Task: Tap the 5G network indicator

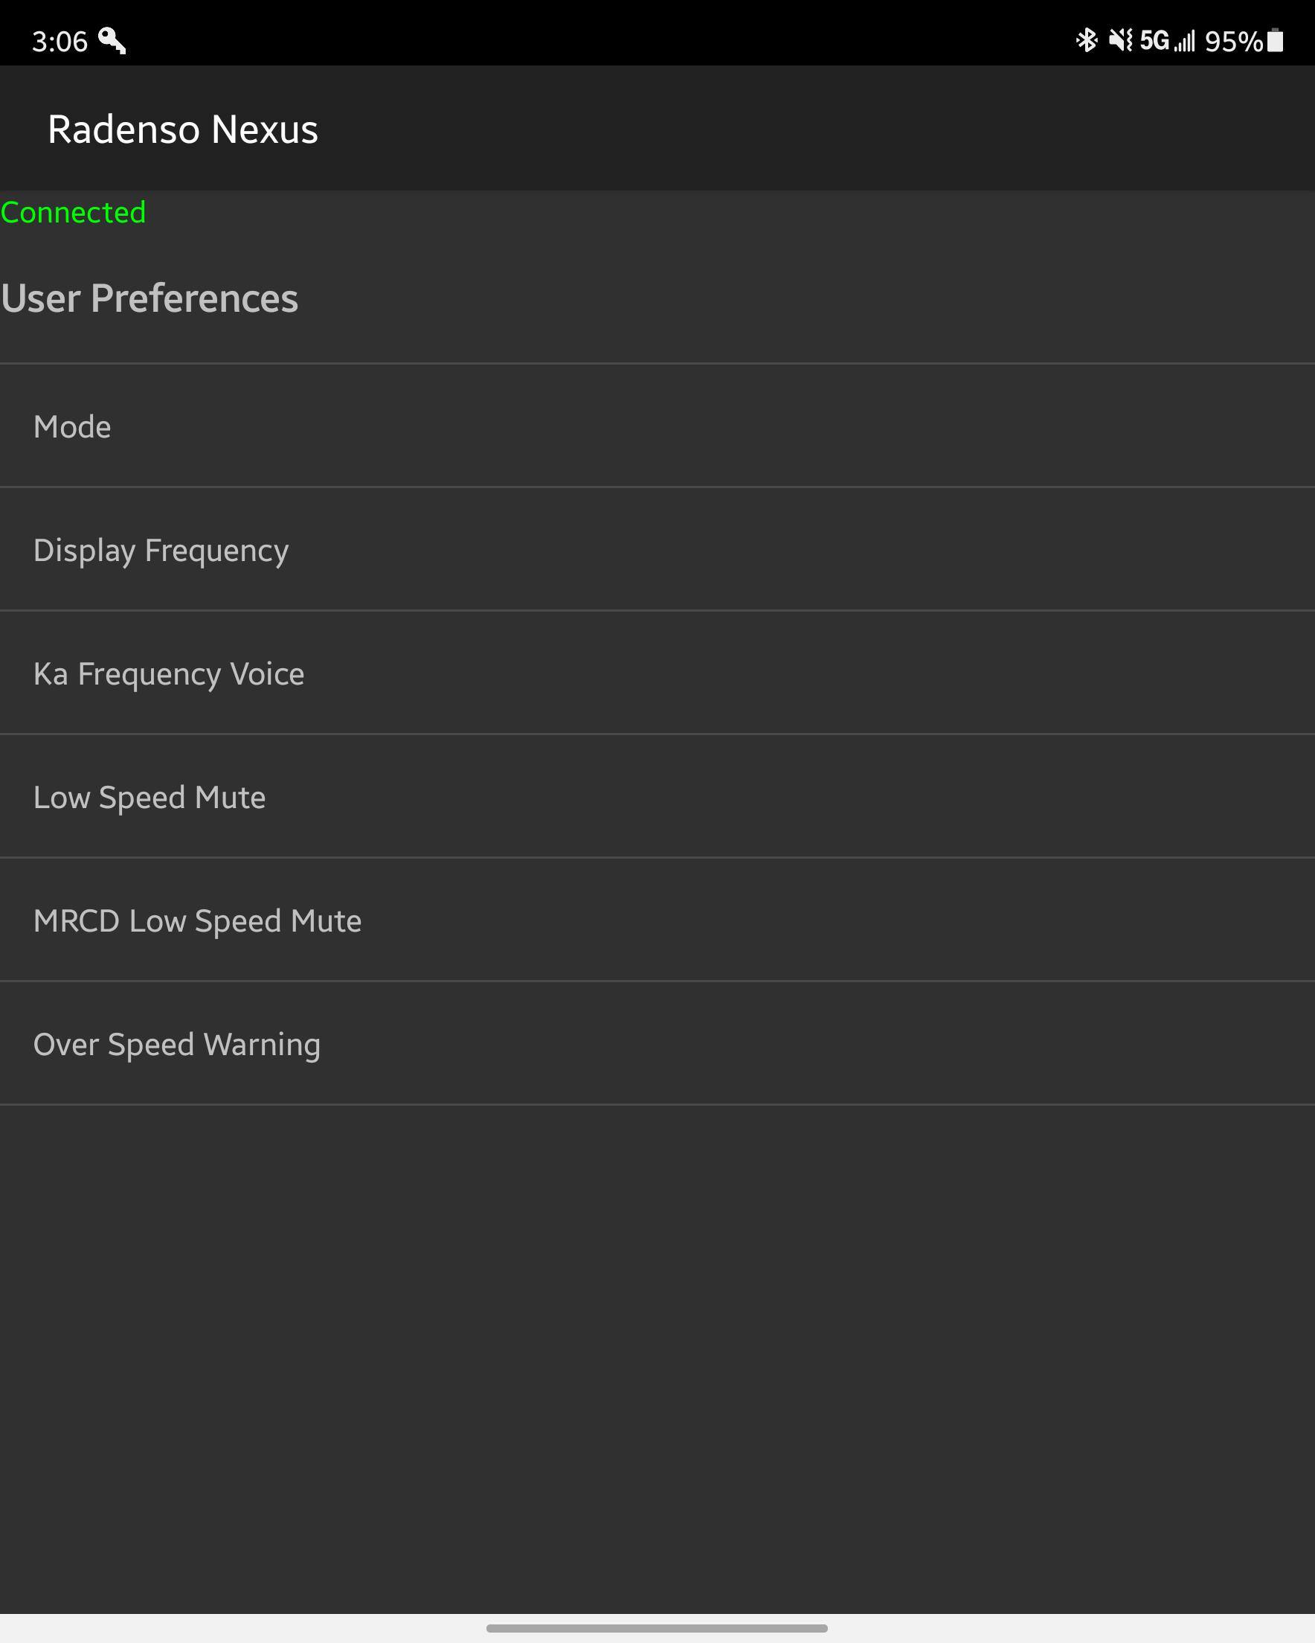Action: pos(1154,40)
